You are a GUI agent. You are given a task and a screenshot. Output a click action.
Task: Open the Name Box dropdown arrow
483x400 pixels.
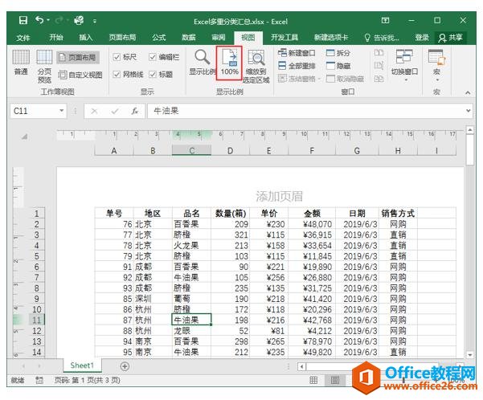click(62, 110)
